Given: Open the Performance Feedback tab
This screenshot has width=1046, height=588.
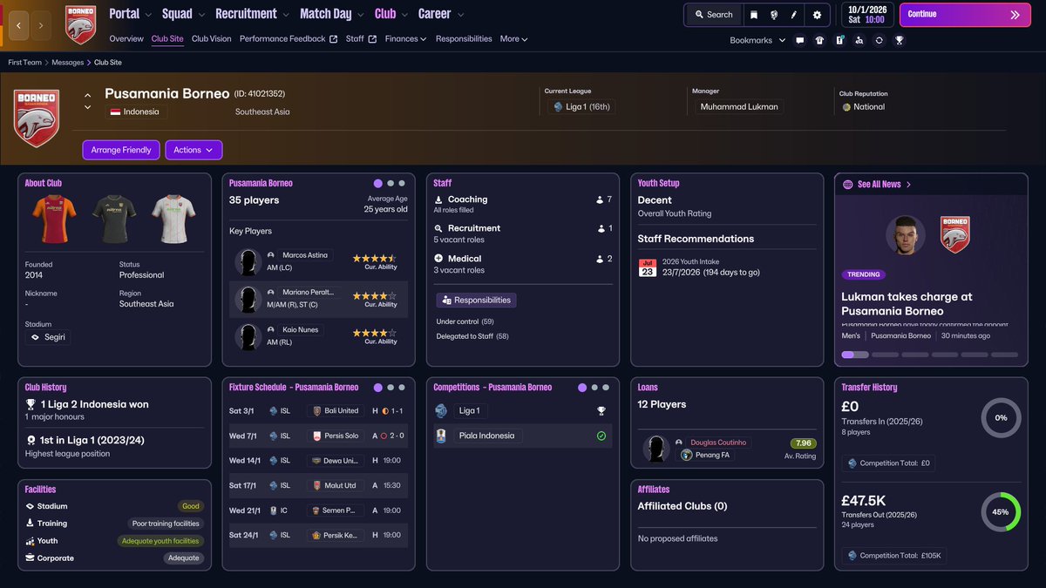Looking at the screenshot, I should coord(289,39).
